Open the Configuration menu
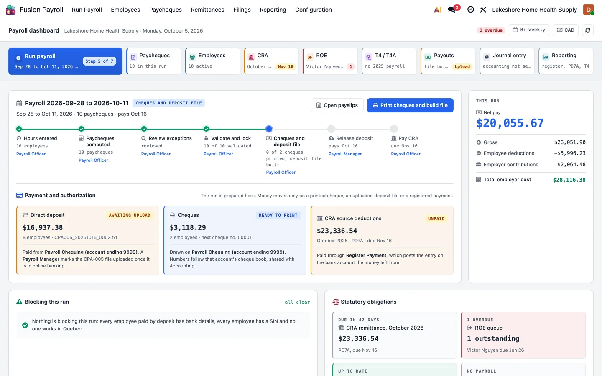 (x=314, y=10)
